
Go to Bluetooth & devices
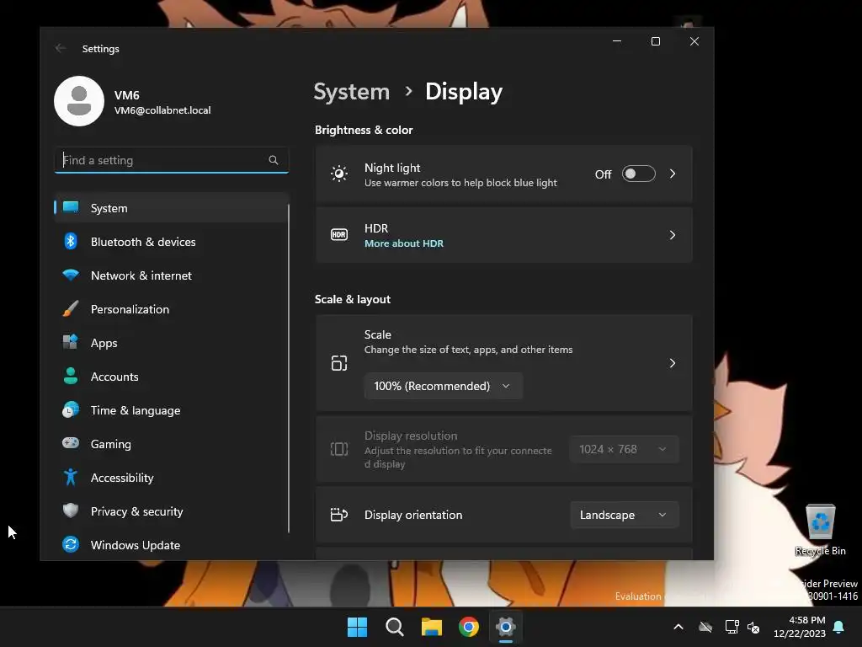pyautogui.click(x=172, y=242)
